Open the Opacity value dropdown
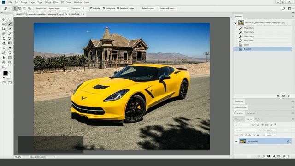The height and width of the screenshot is (166, 295). coord(274,130)
